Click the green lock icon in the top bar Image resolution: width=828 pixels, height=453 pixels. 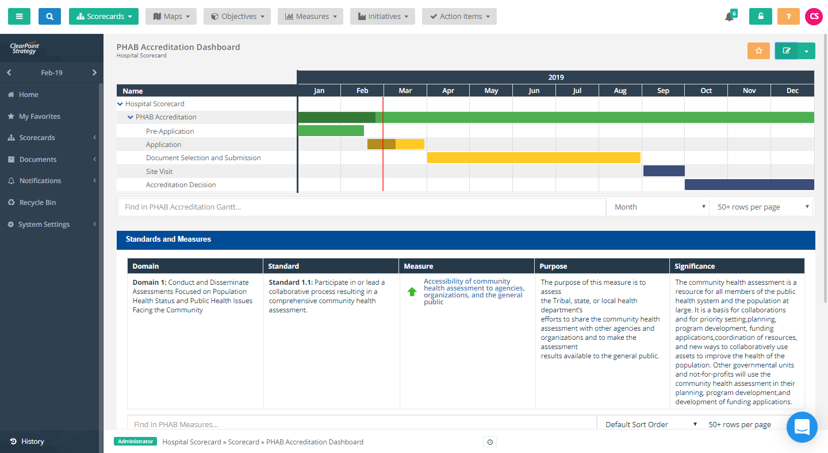[x=760, y=16]
